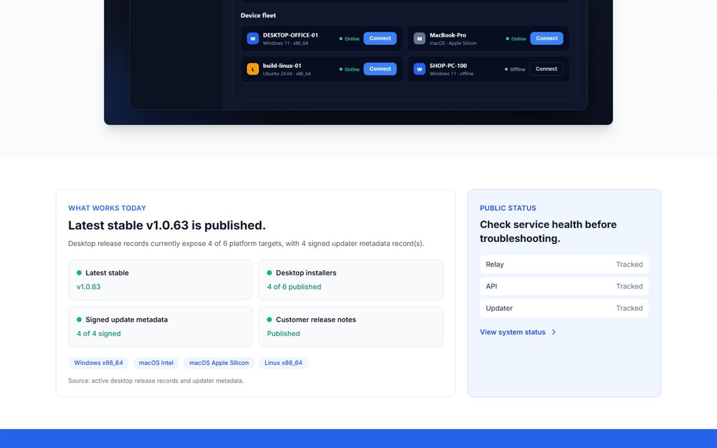Click the API status row
717x448 pixels.
[564, 286]
